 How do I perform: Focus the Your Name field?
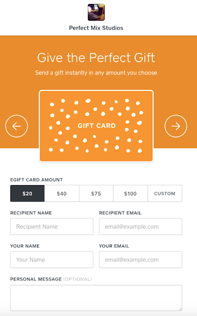pyautogui.click(x=52, y=260)
